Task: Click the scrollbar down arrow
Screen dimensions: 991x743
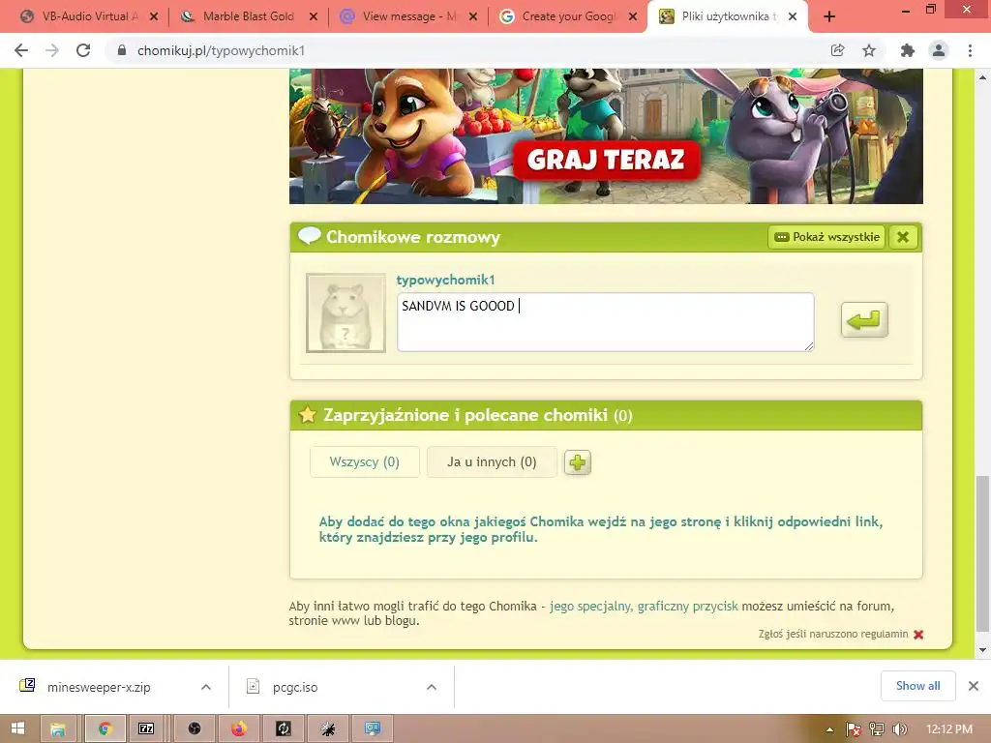Action: tap(982, 649)
